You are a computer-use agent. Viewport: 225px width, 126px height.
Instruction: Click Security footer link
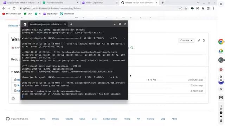click(x=69, y=119)
